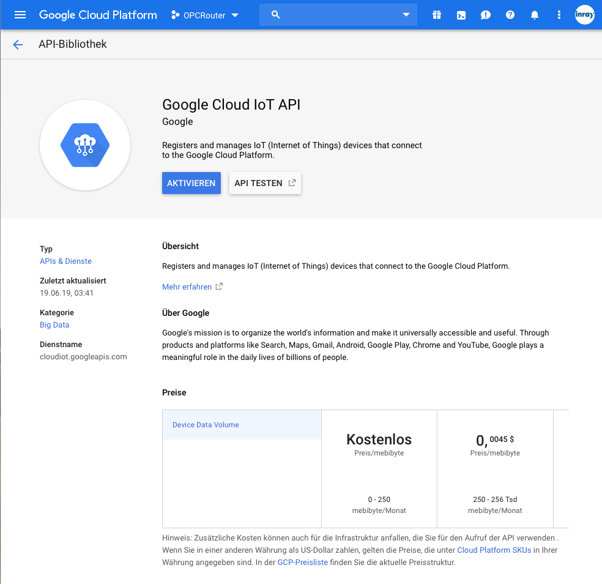
Task: Activate the Cloud Shell terminal icon
Action: pyautogui.click(x=461, y=15)
